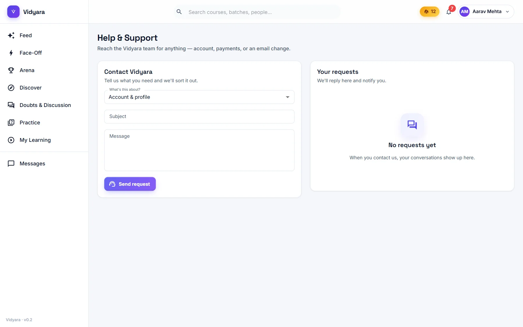
Task: Click the Practice quiz icon
Action: click(x=11, y=123)
